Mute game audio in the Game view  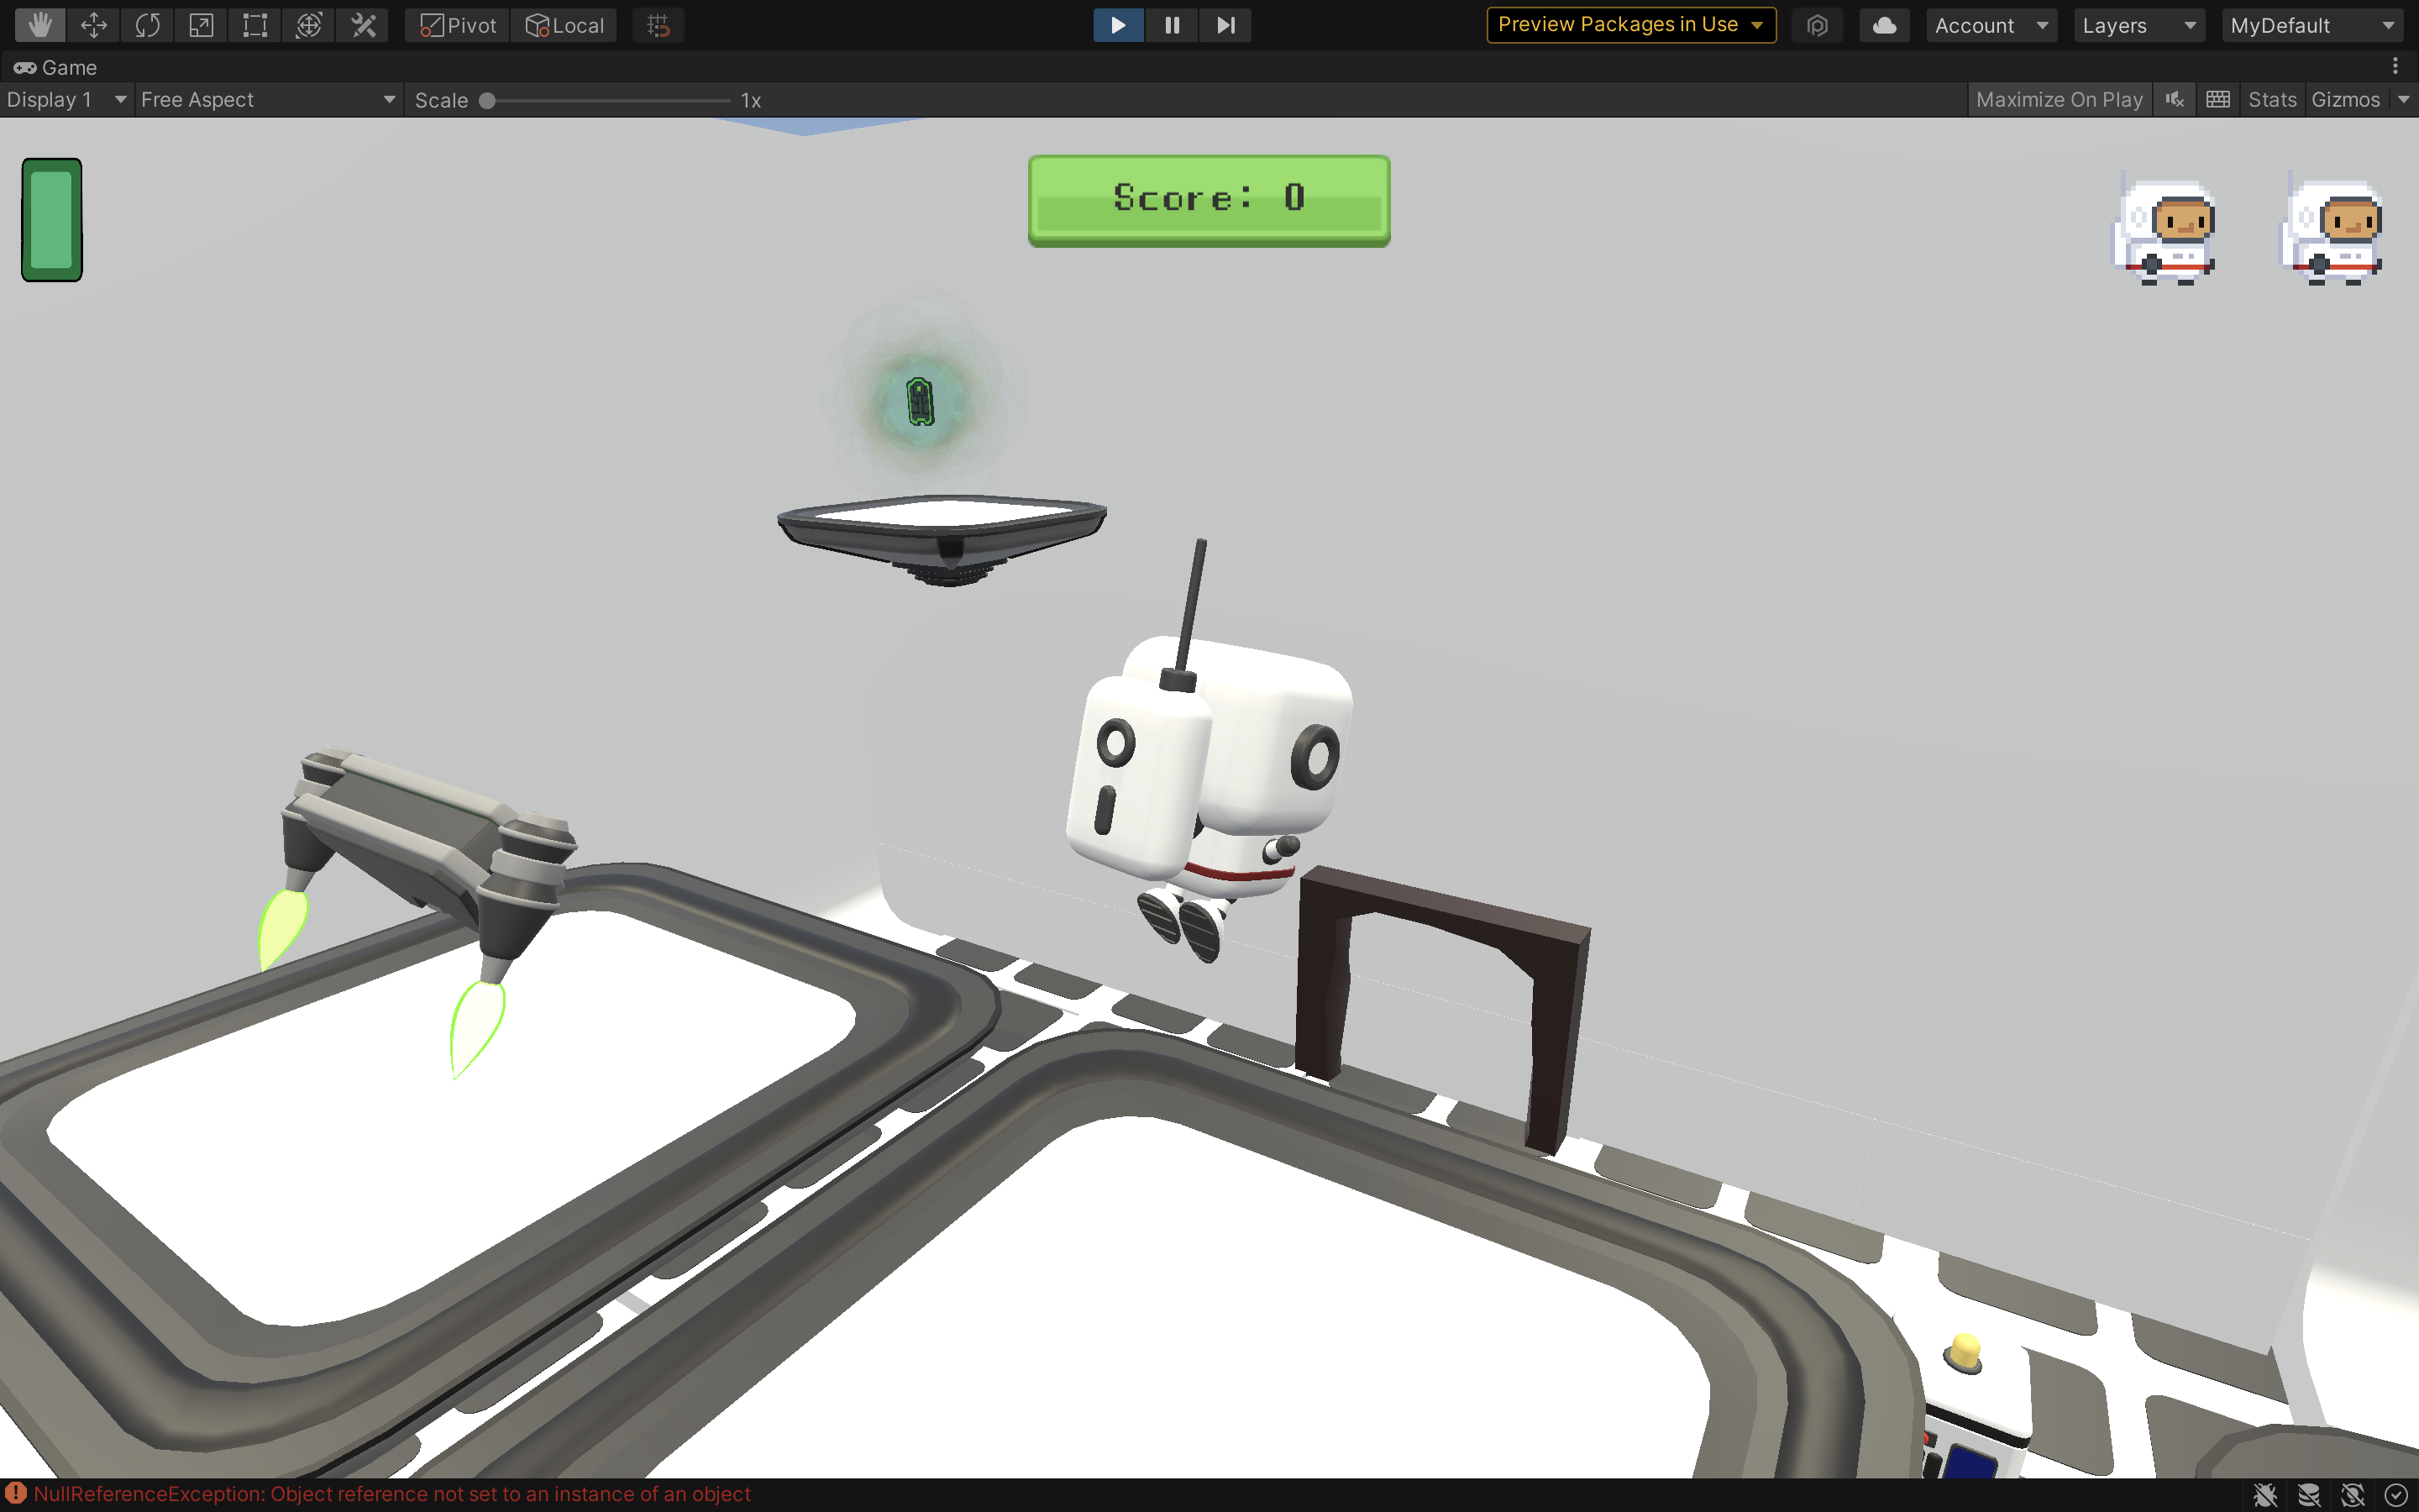click(2174, 99)
